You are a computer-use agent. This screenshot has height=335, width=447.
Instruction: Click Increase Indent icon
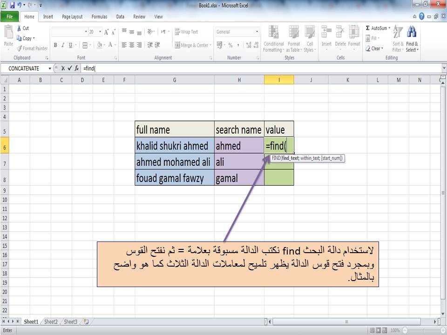click(x=157, y=45)
